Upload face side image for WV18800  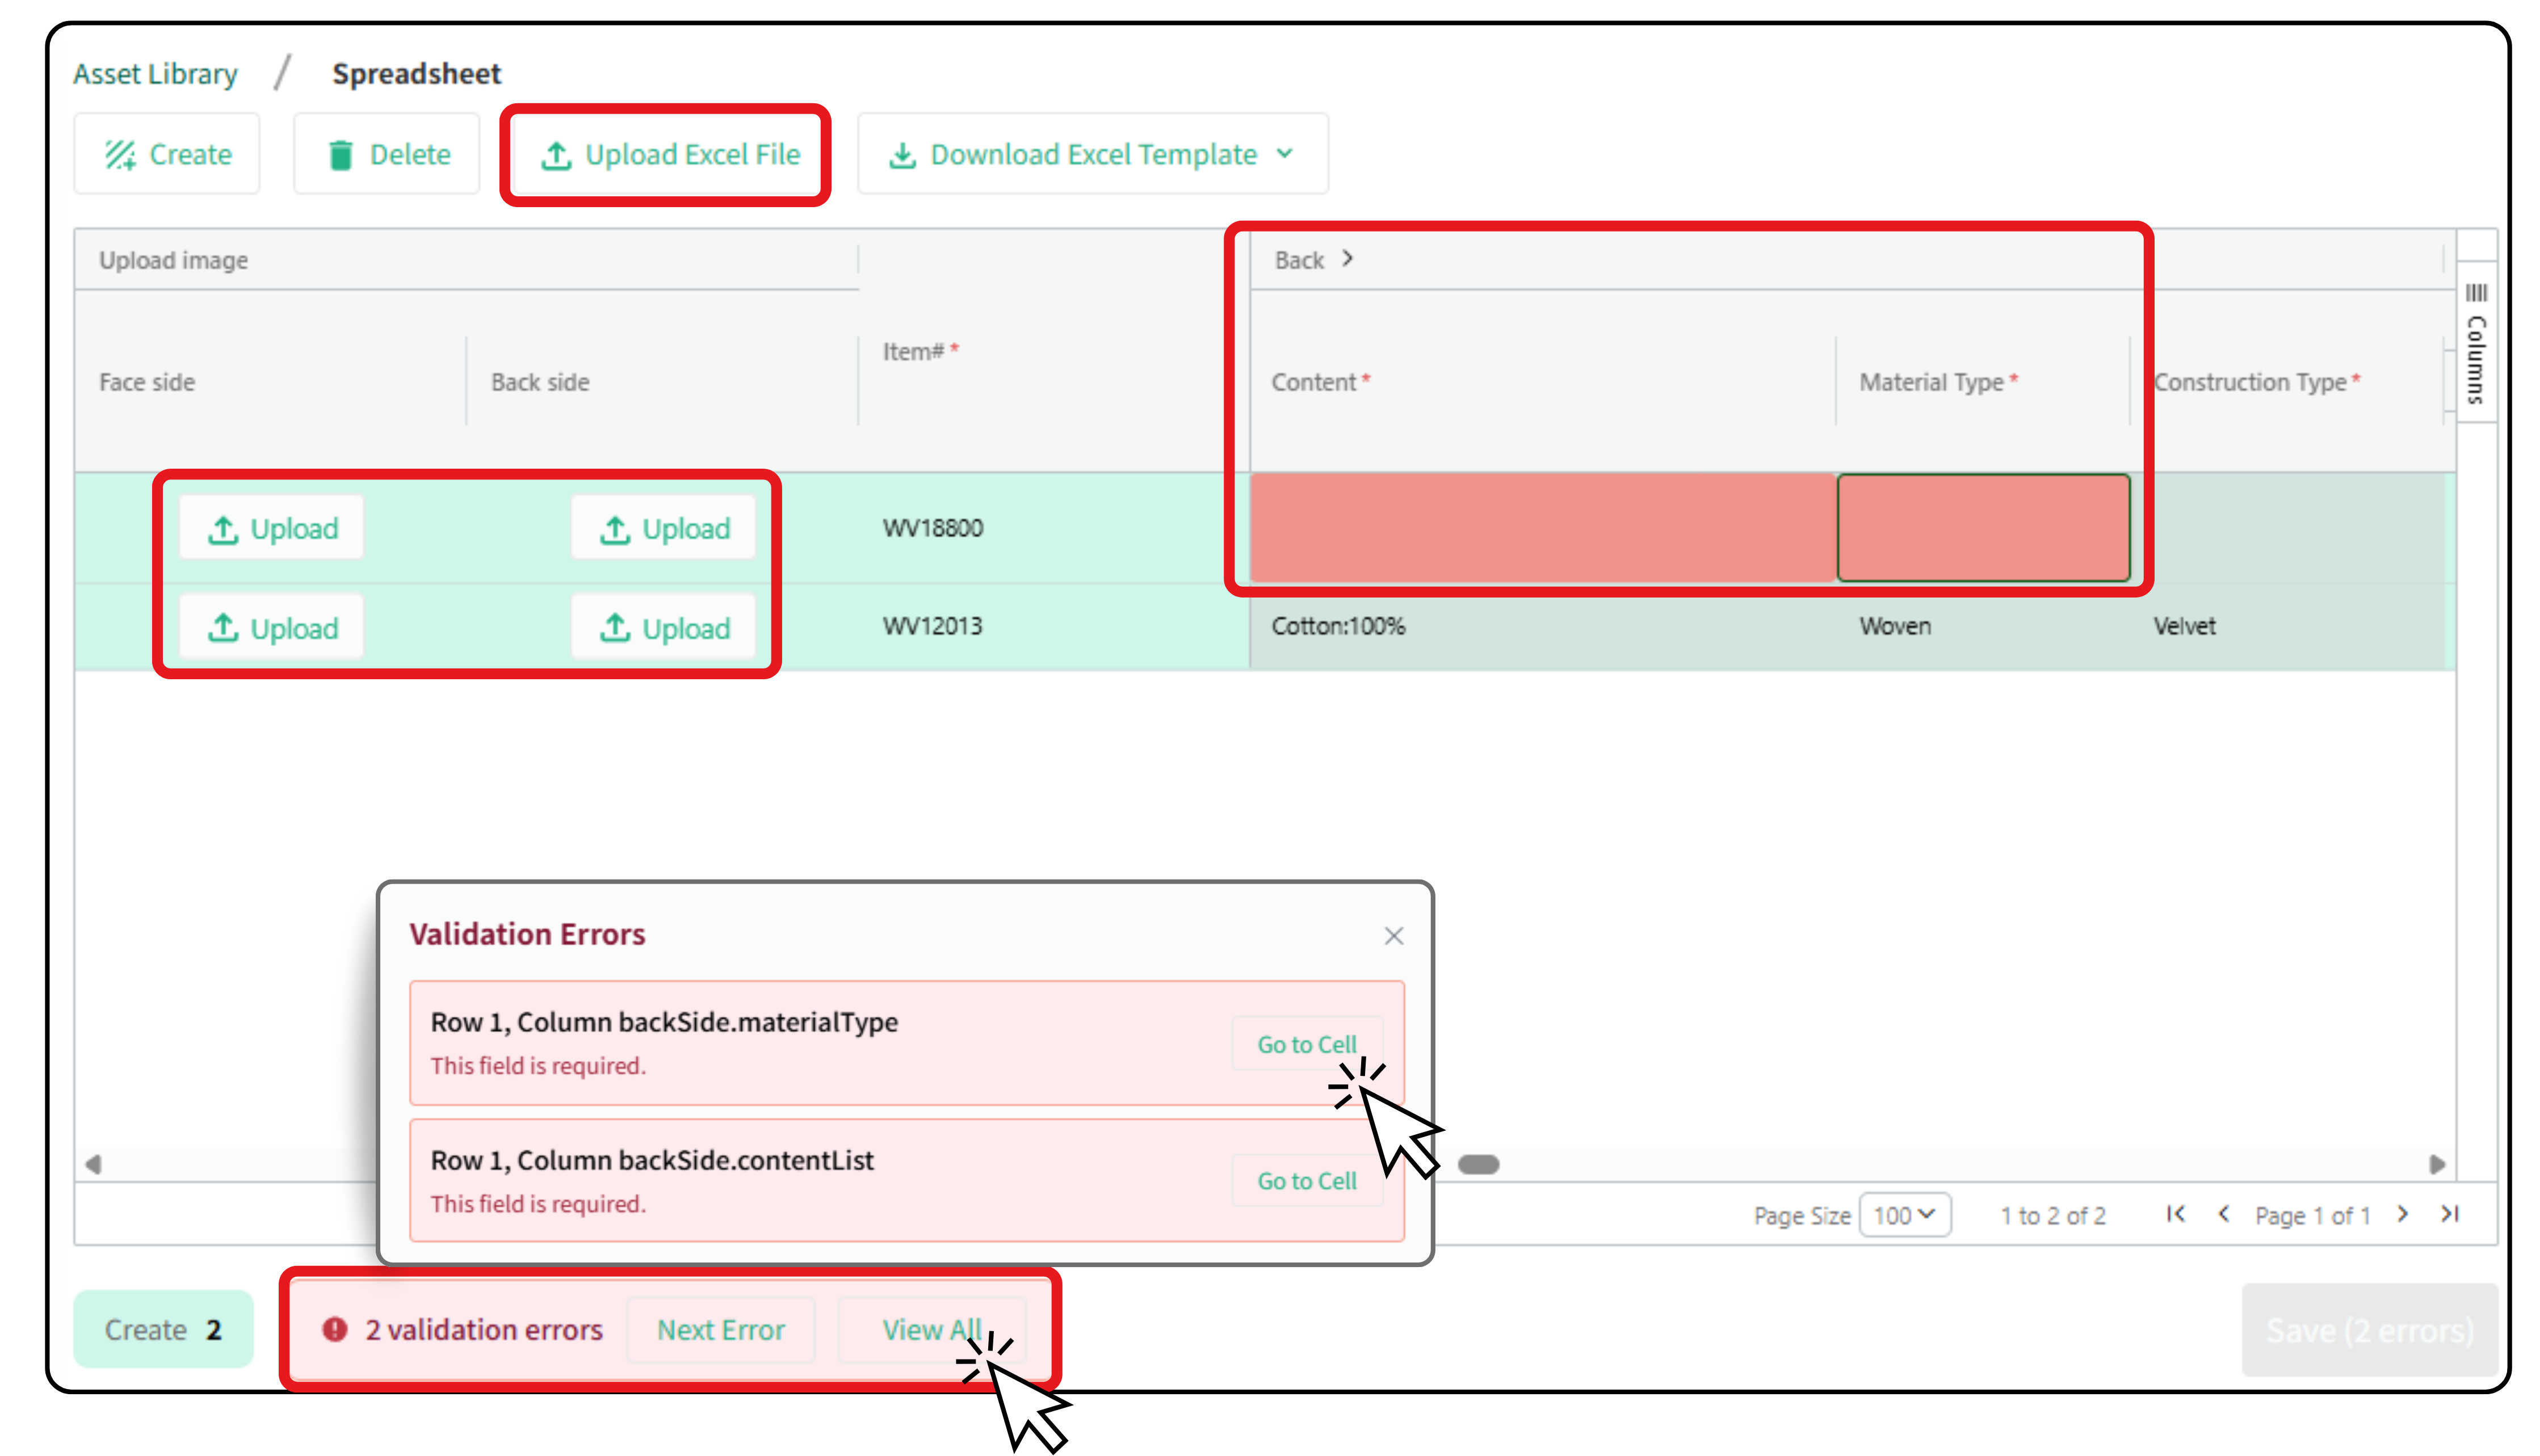coord(272,528)
